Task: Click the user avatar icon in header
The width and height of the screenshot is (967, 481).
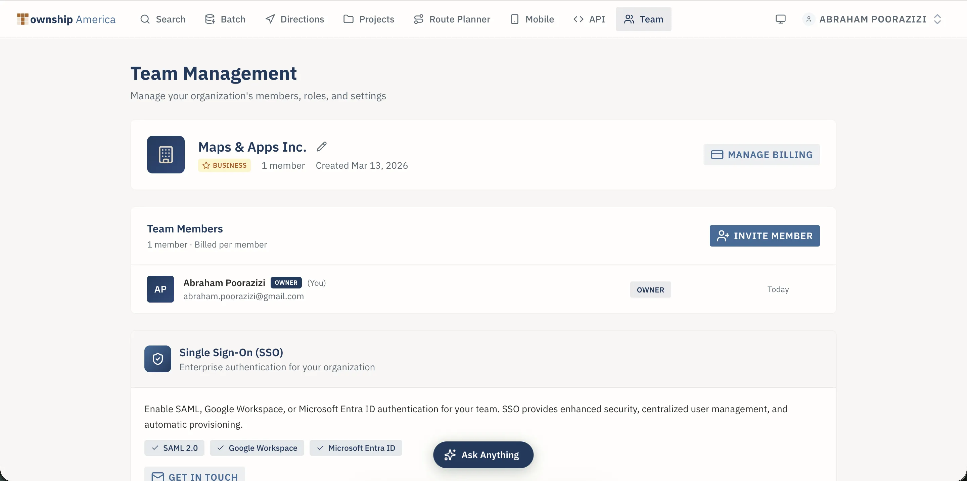Action: click(x=809, y=19)
